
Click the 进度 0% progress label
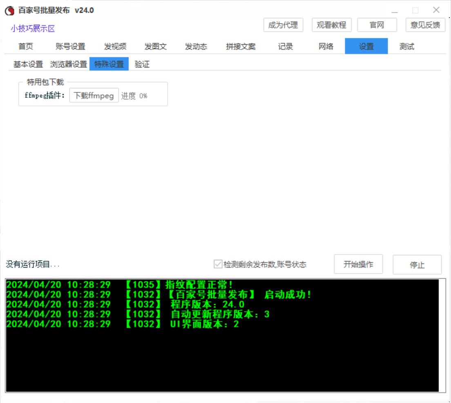tap(134, 96)
